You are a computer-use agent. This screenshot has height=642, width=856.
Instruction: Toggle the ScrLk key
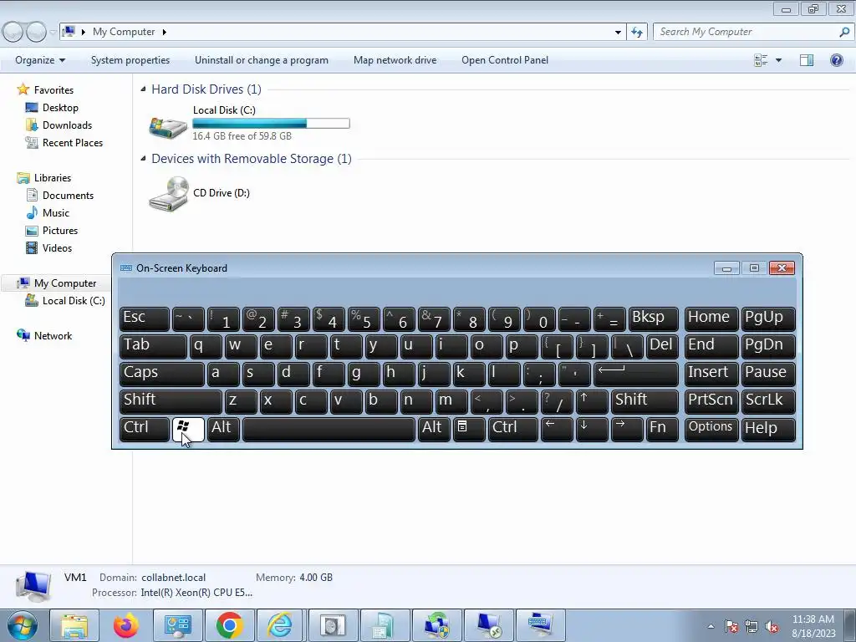coord(768,402)
